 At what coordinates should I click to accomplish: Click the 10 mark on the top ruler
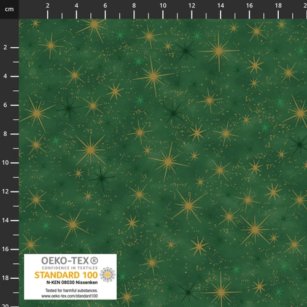click(x=163, y=6)
